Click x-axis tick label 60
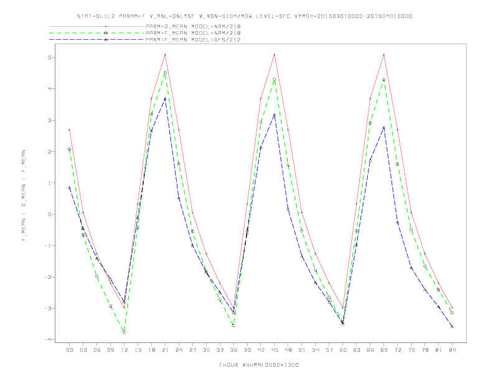Image resolution: width=493 pixels, height=381 pixels. click(343, 350)
